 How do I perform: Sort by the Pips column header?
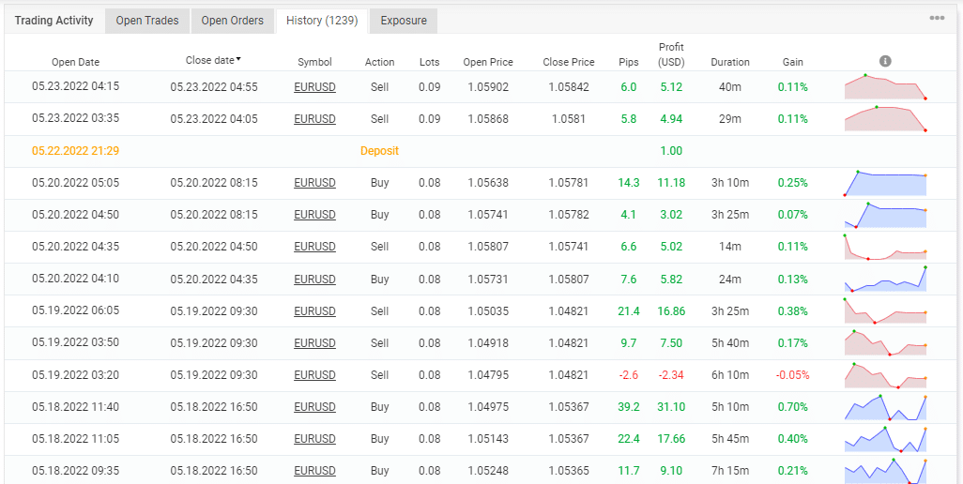point(628,62)
